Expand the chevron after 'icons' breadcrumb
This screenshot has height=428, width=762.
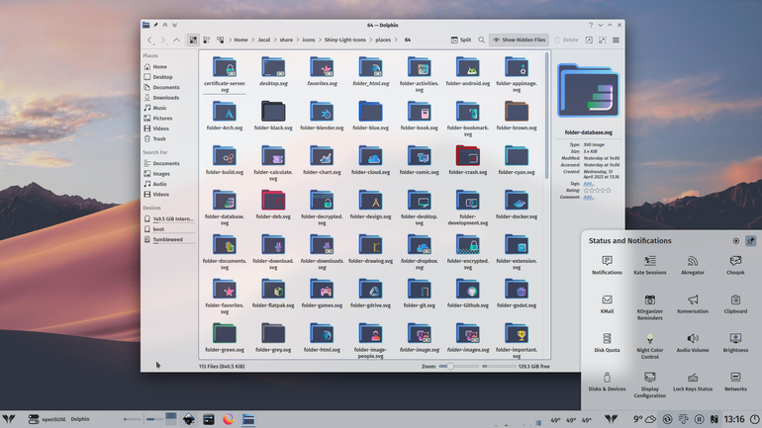coord(320,41)
